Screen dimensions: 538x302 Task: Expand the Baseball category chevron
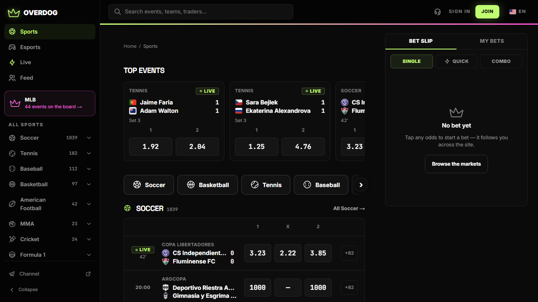89,169
